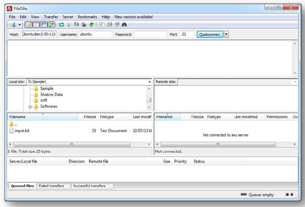Toggle the transfer queue display
This screenshot has height=207, width=305.
(x=52, y=25)
